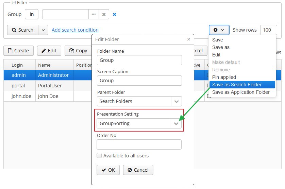Open the Parent Folder dropdown
The height and width of the screenshot is (189, 285).
click(x=176, y=101)
